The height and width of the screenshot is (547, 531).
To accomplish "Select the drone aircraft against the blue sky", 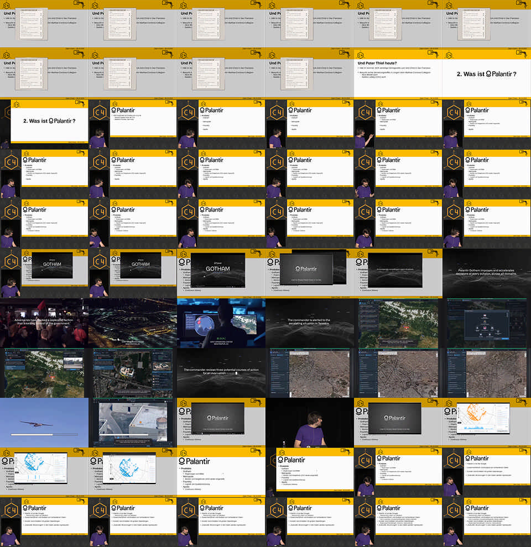I will coord(44,422).
